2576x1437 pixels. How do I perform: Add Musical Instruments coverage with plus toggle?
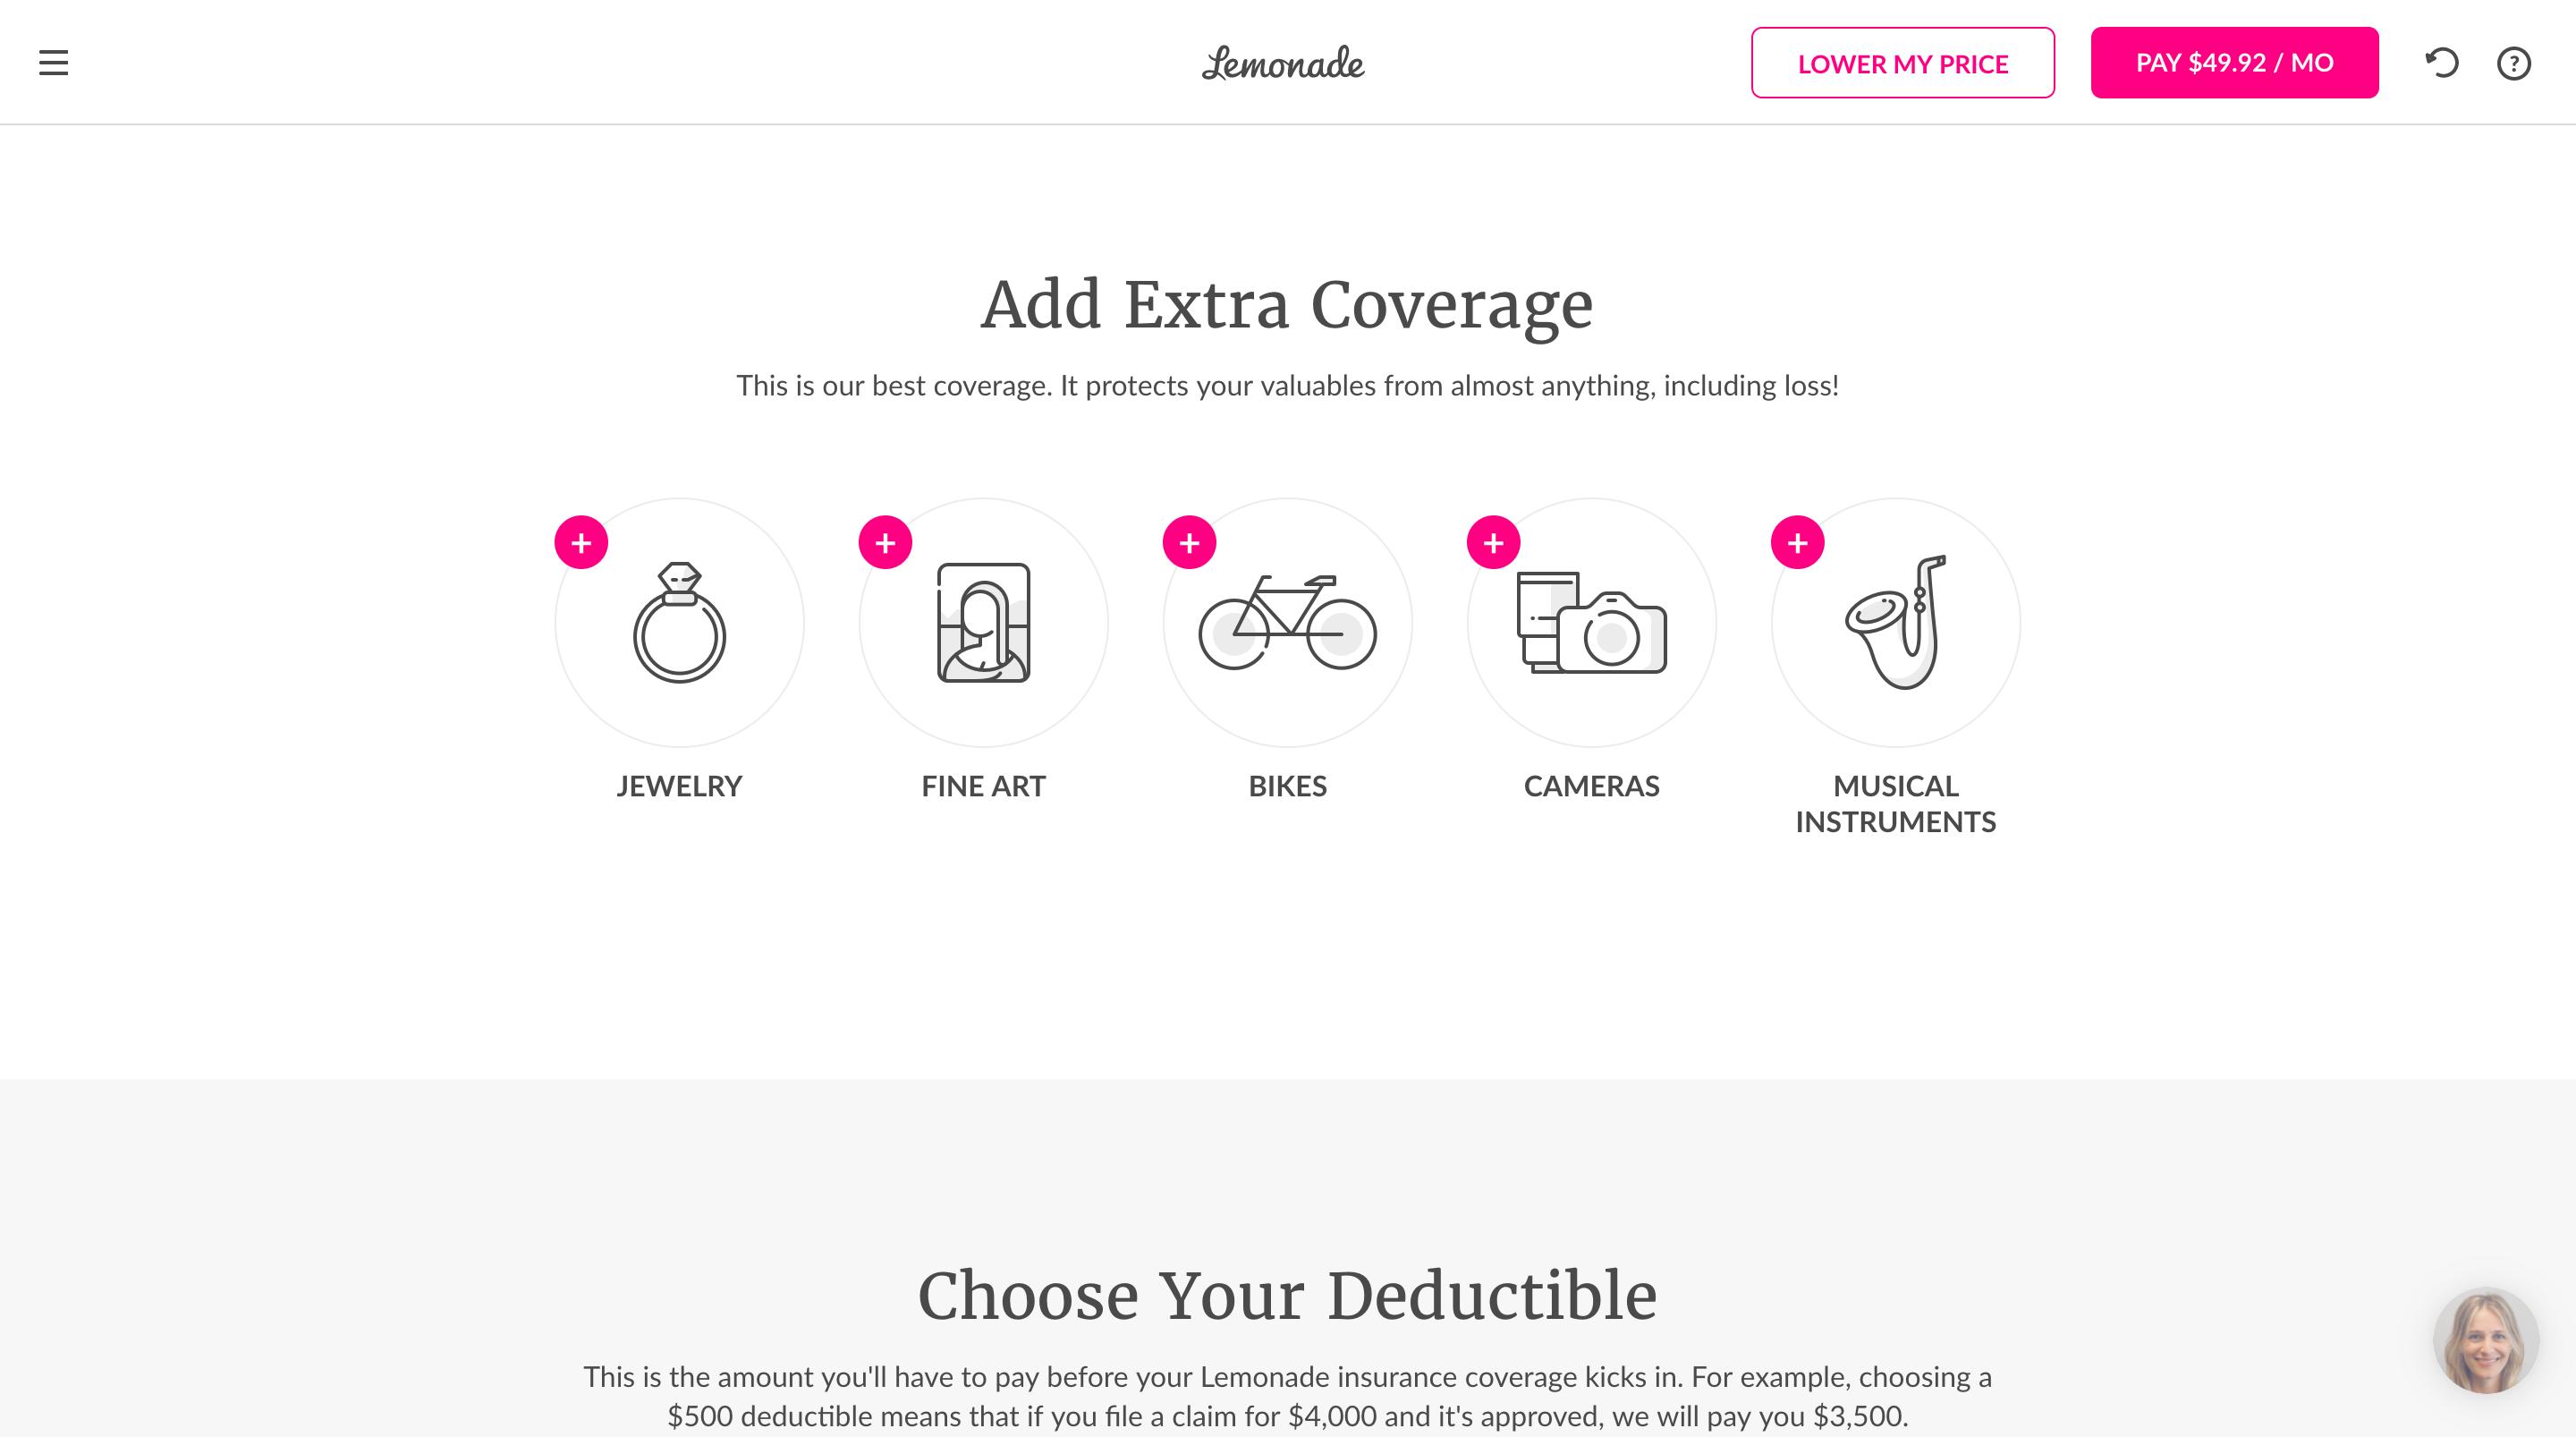[x=1797, y=542]
